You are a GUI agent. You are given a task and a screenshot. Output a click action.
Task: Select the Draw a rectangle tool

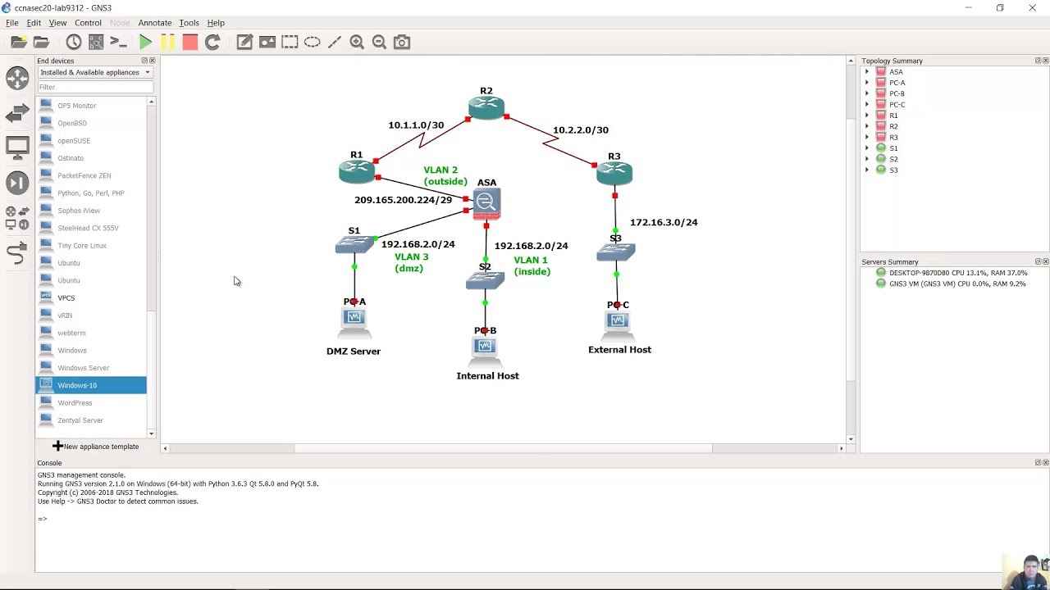point(290,42)
